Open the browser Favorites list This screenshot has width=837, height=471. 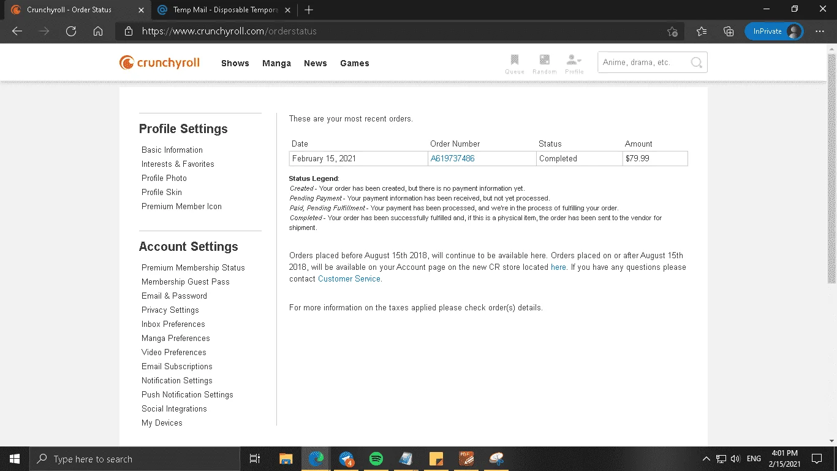click(702, 31)
